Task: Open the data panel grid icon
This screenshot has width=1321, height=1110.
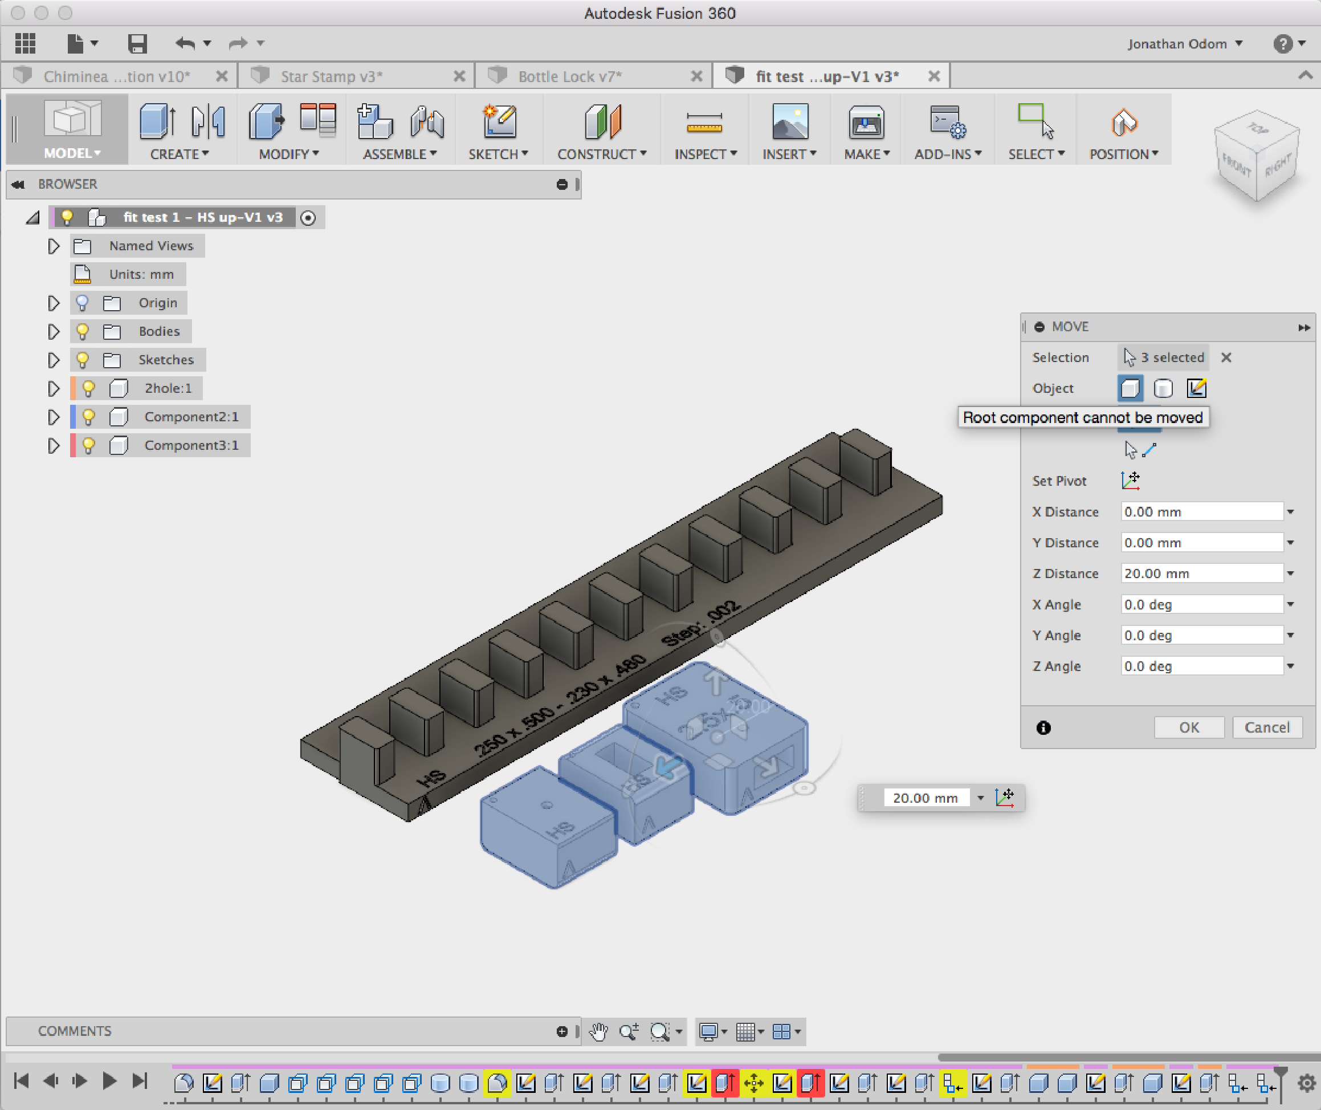Action: point(25,43)
